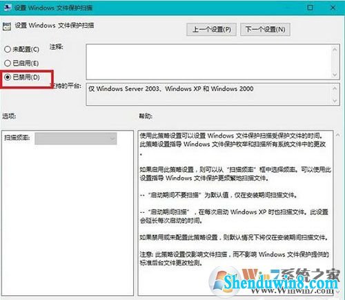Click the supported platforms text field
345x300 pixels.
coord(209,95)
